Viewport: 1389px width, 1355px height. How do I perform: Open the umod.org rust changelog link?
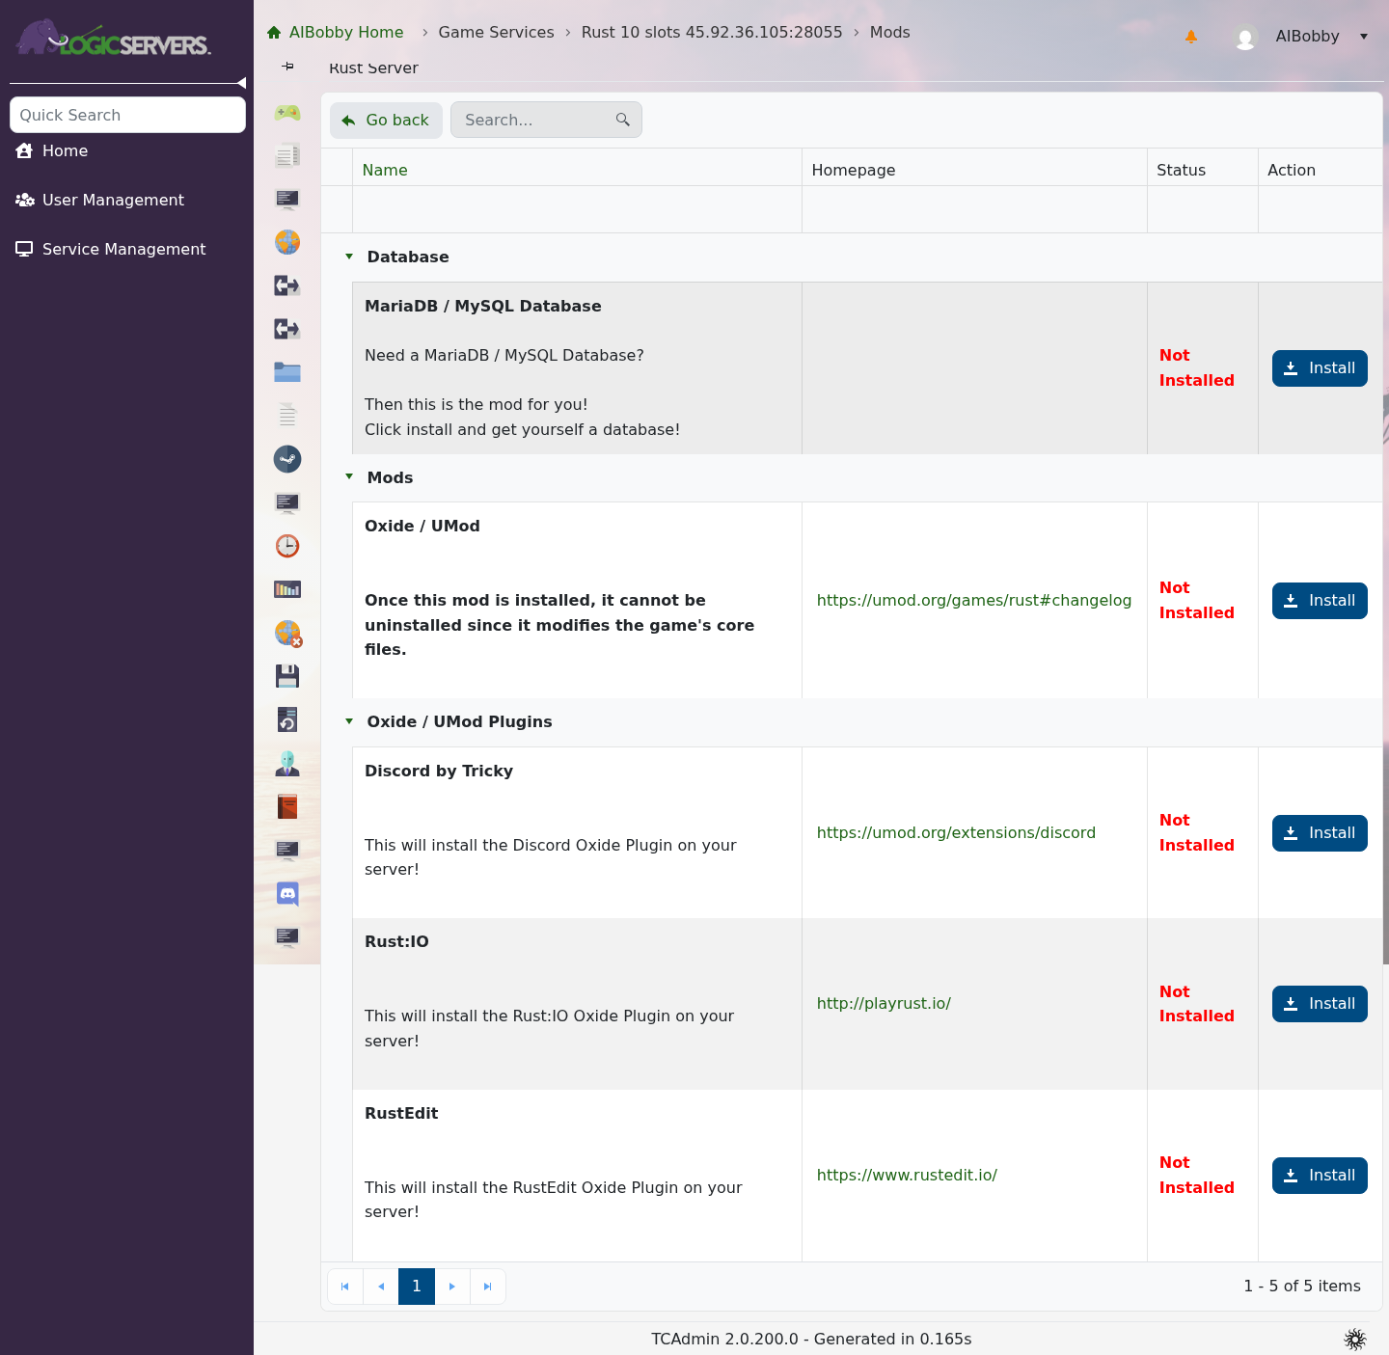pyautogui.click(x=974, y=600)
